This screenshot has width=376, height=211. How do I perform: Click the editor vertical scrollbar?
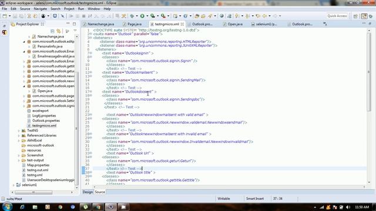(369, 72)
